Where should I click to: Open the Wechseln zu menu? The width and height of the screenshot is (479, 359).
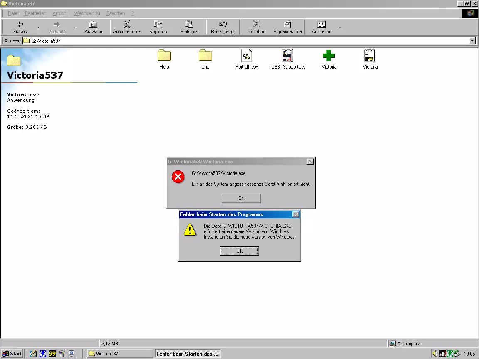tap(87, 13)
